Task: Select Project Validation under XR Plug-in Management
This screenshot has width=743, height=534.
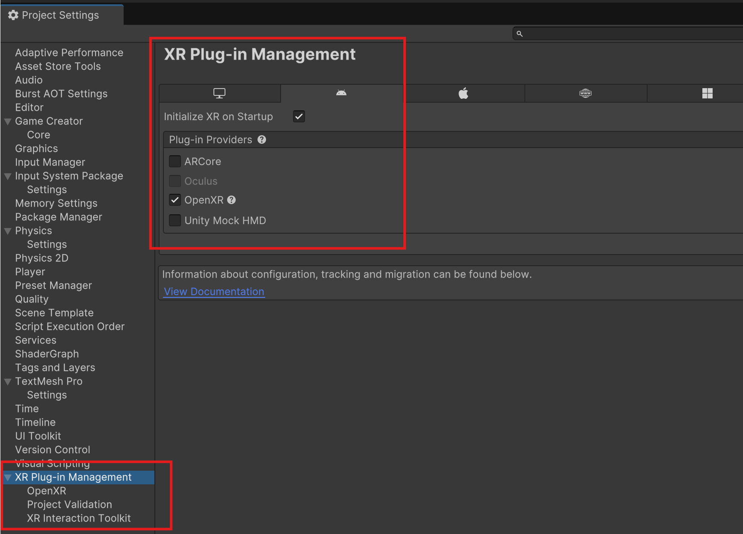Action: (69, 504)
